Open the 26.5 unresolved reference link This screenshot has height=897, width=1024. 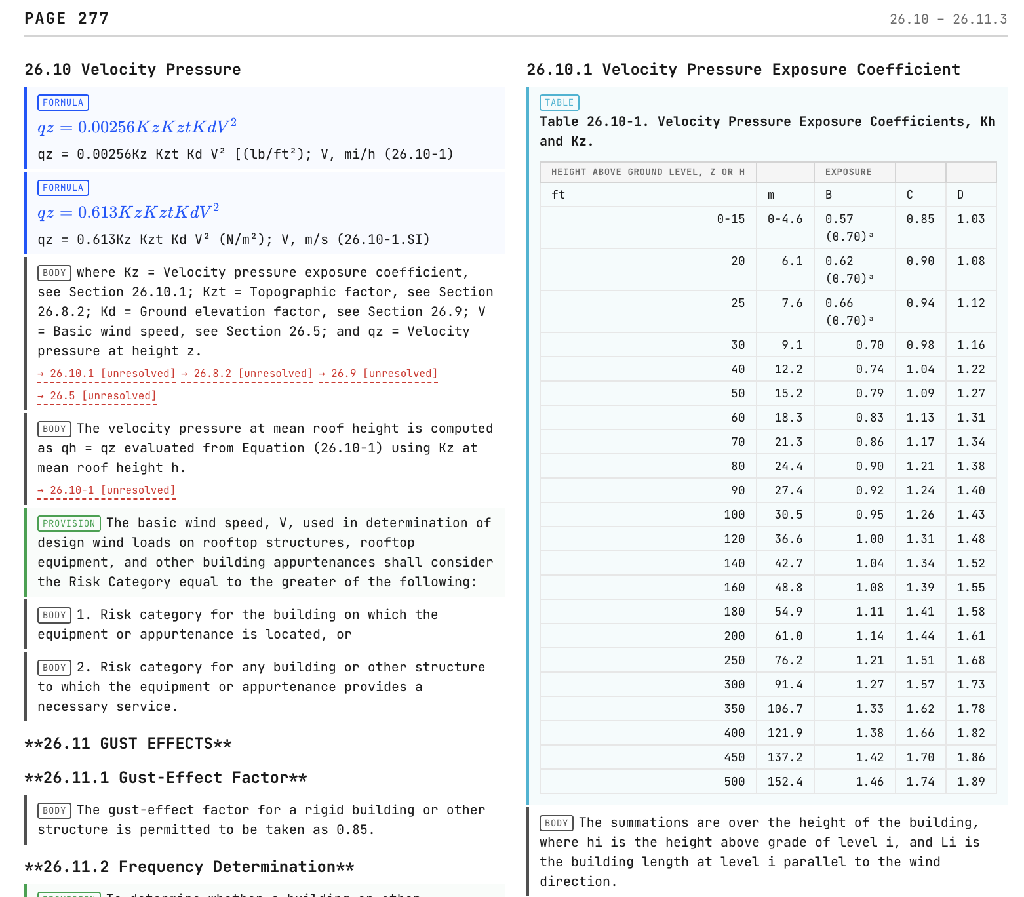pyautogui.click(x=97, y=396)
